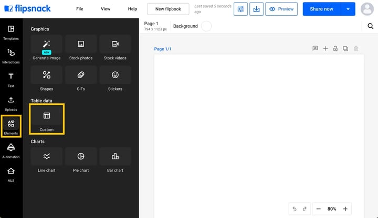The height and width of the screenshot is (218, 378).
Task: Zoom out with the minus button
Action: (x=319, y=209)
